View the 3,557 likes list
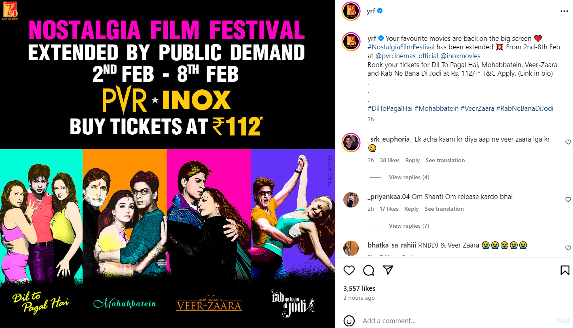The width and height of the screenshot is (573, 328). coord(359,288)
